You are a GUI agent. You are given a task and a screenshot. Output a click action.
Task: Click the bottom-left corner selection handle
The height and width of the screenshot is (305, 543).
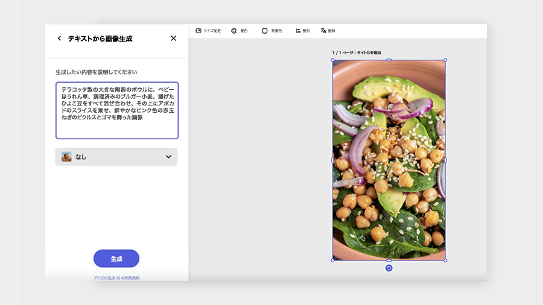coord(333,260)
